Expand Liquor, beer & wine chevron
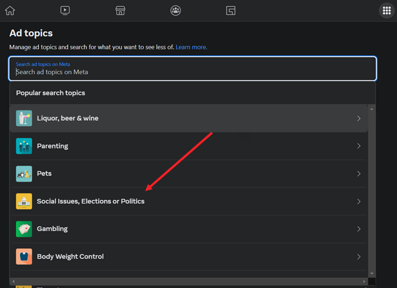This screenshot has width=397, height=288. 358,118
